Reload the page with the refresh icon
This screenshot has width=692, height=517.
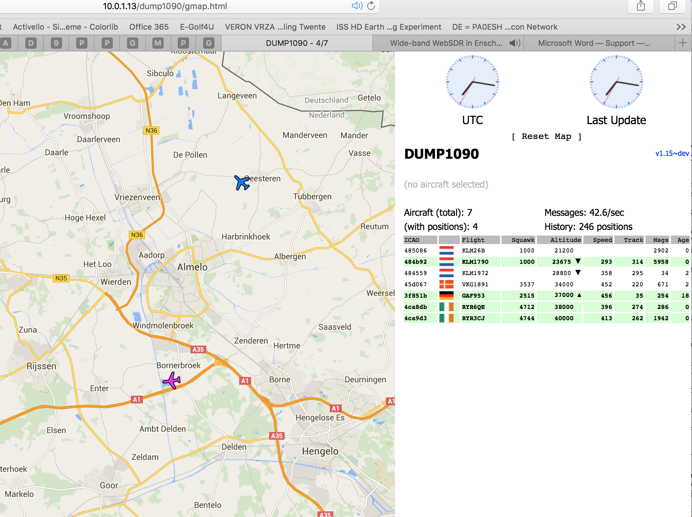coord(371,6)
